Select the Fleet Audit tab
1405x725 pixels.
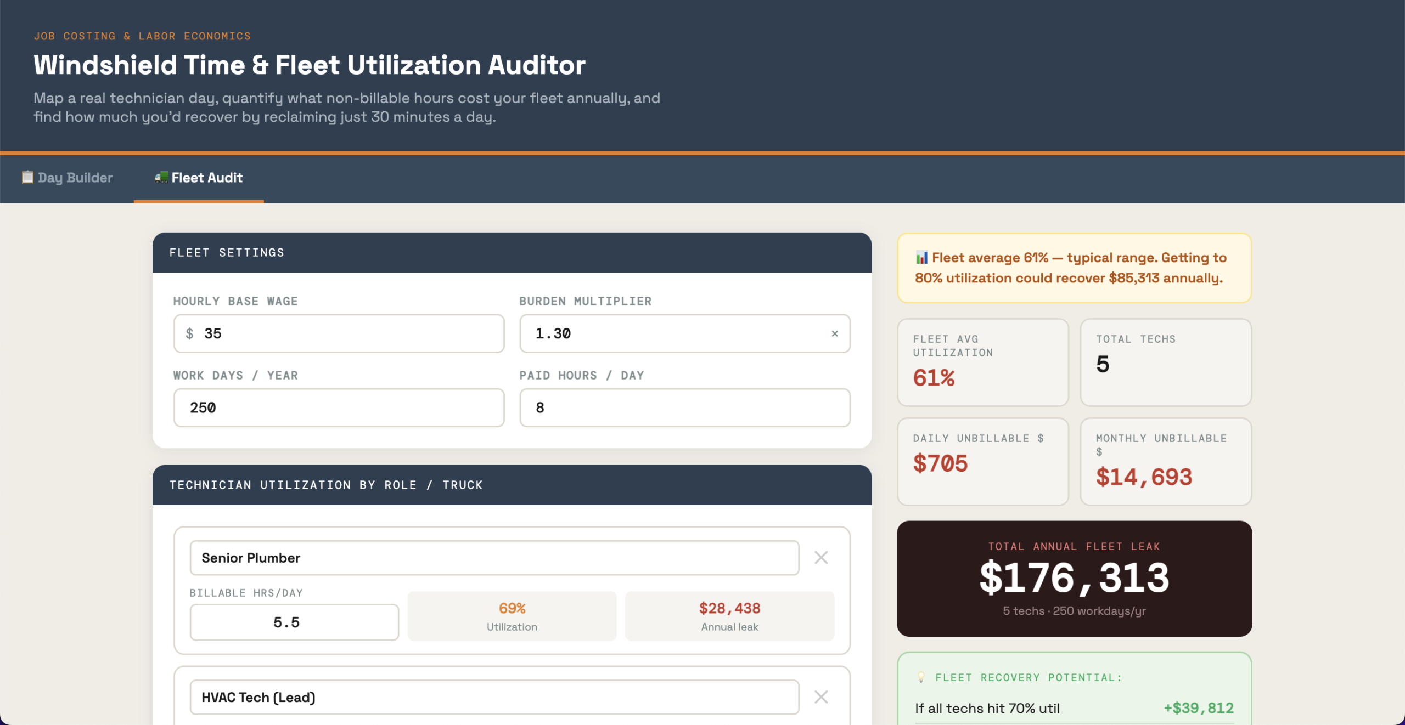[x=199, y=178]
